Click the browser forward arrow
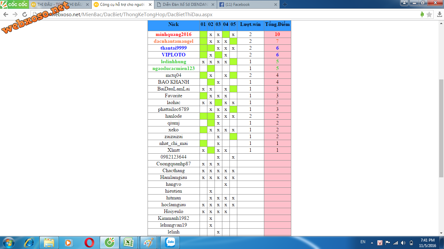Image resolution: width=444 pixels, height=249 pixels. pos(15,15)
